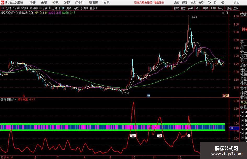The image size is (247, 159).
Task: Expand the 股朋指标网 indicator dropdown arrow
Action: click(2, 99)
